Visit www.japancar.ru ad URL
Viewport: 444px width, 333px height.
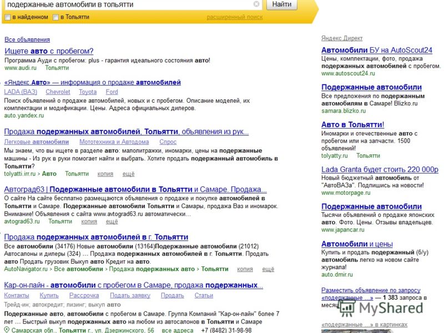[343, 230]
